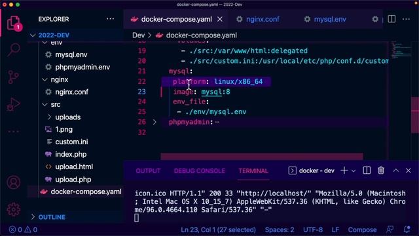Viewport: 419px width, 236px height.
Task: Change end of line sequence LF
Action: pos(335,229)
